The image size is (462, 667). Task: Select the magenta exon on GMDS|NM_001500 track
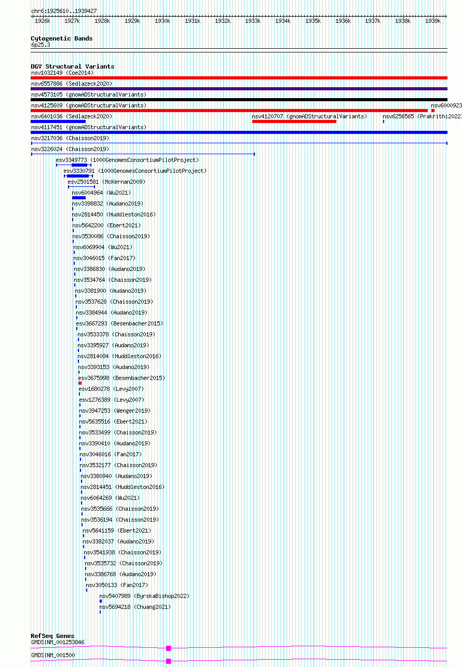[168, 661]
